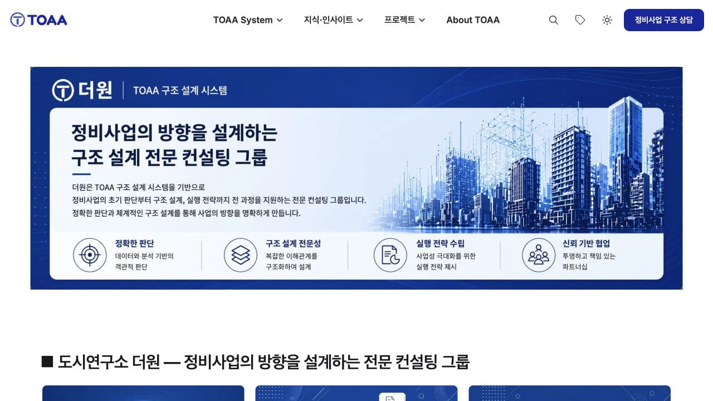Expand the 프로젝트 dropdown menu

pyautogui.click(x=404, y=20)
